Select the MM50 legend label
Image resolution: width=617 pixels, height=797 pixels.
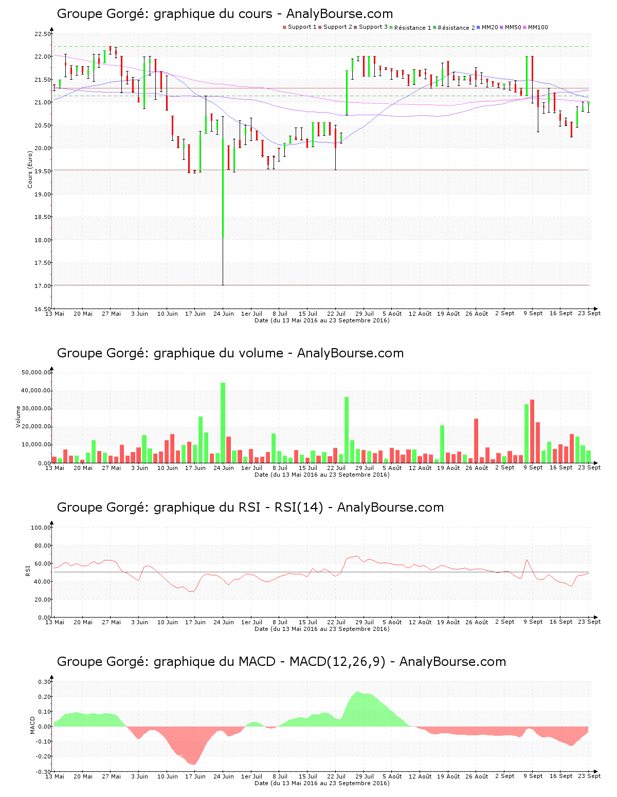[513, 27]
